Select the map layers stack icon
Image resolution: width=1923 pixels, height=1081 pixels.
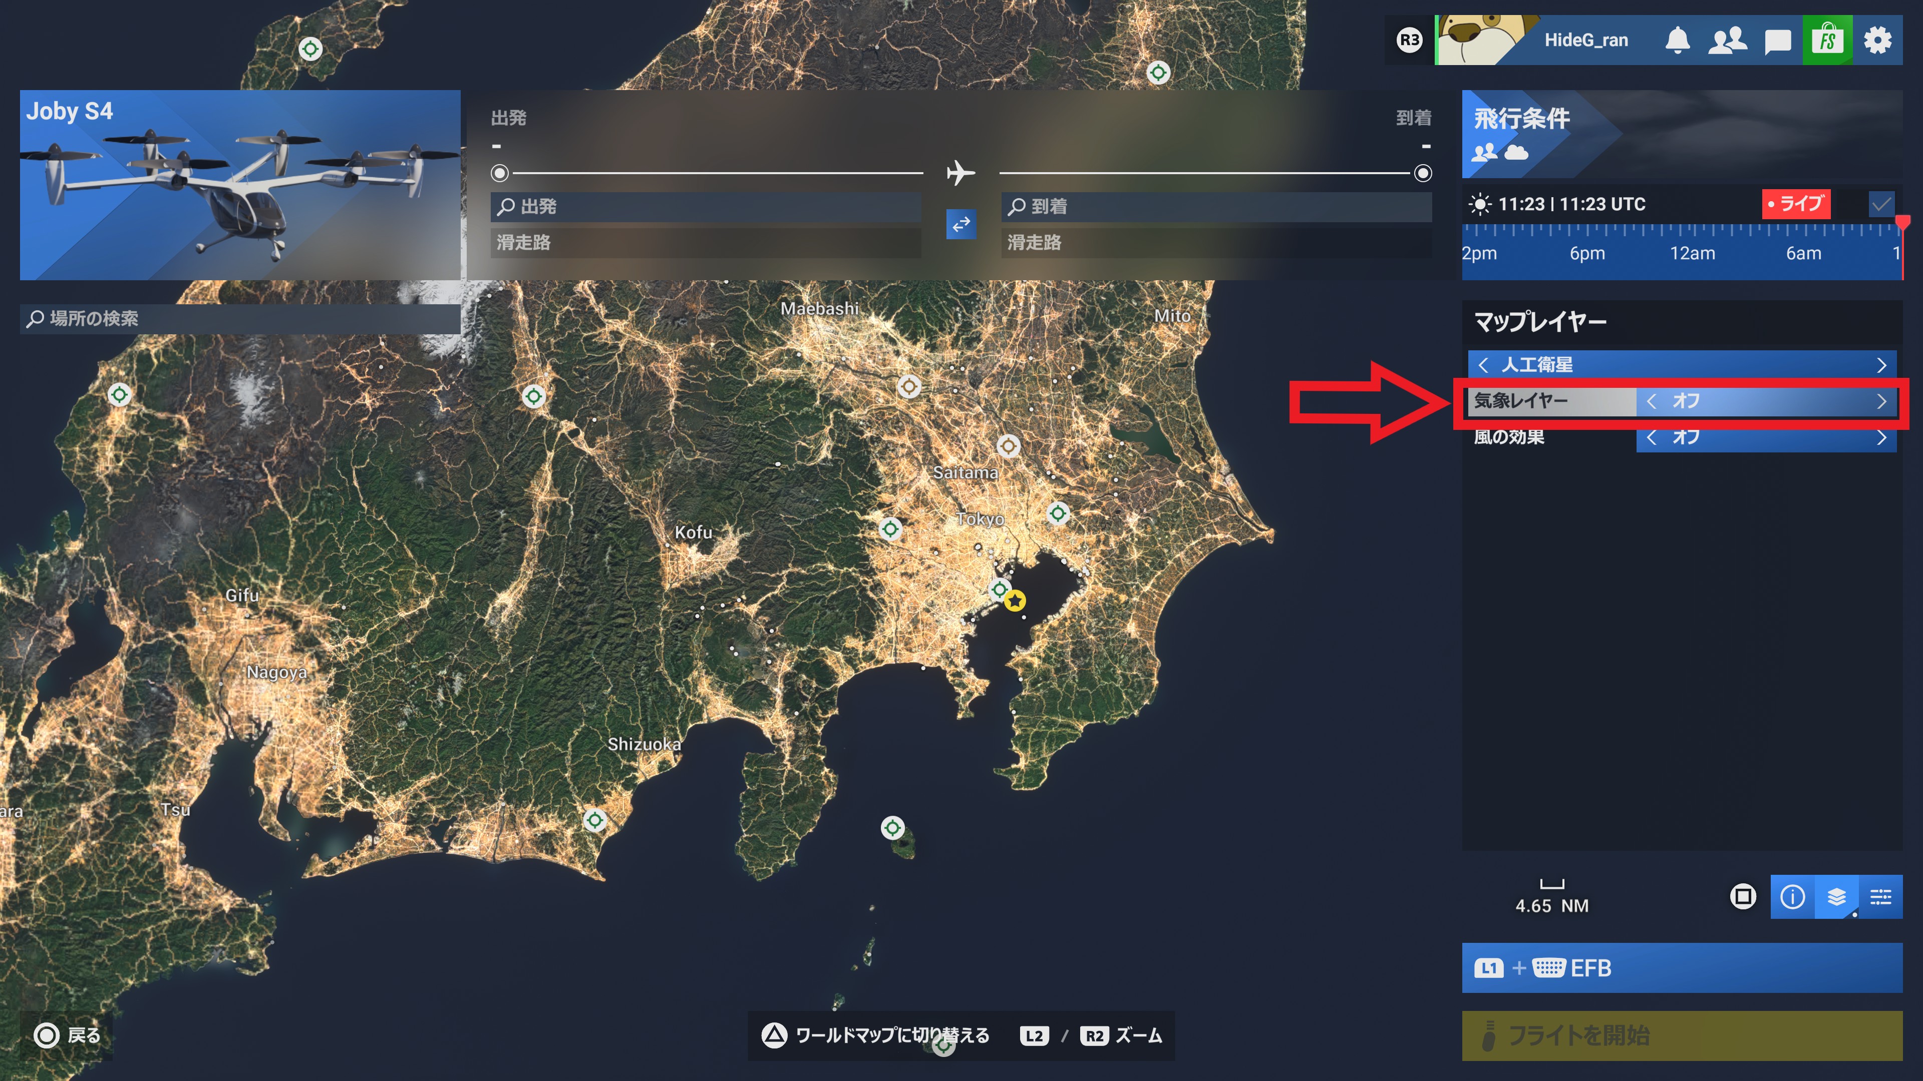(1836, 897)
